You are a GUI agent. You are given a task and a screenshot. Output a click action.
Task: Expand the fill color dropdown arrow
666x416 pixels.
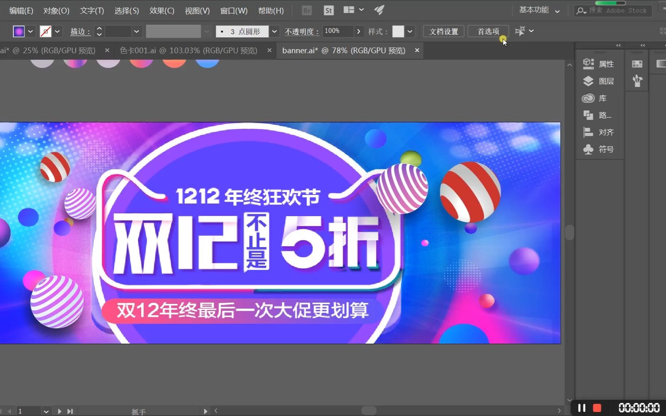(30, 31)
